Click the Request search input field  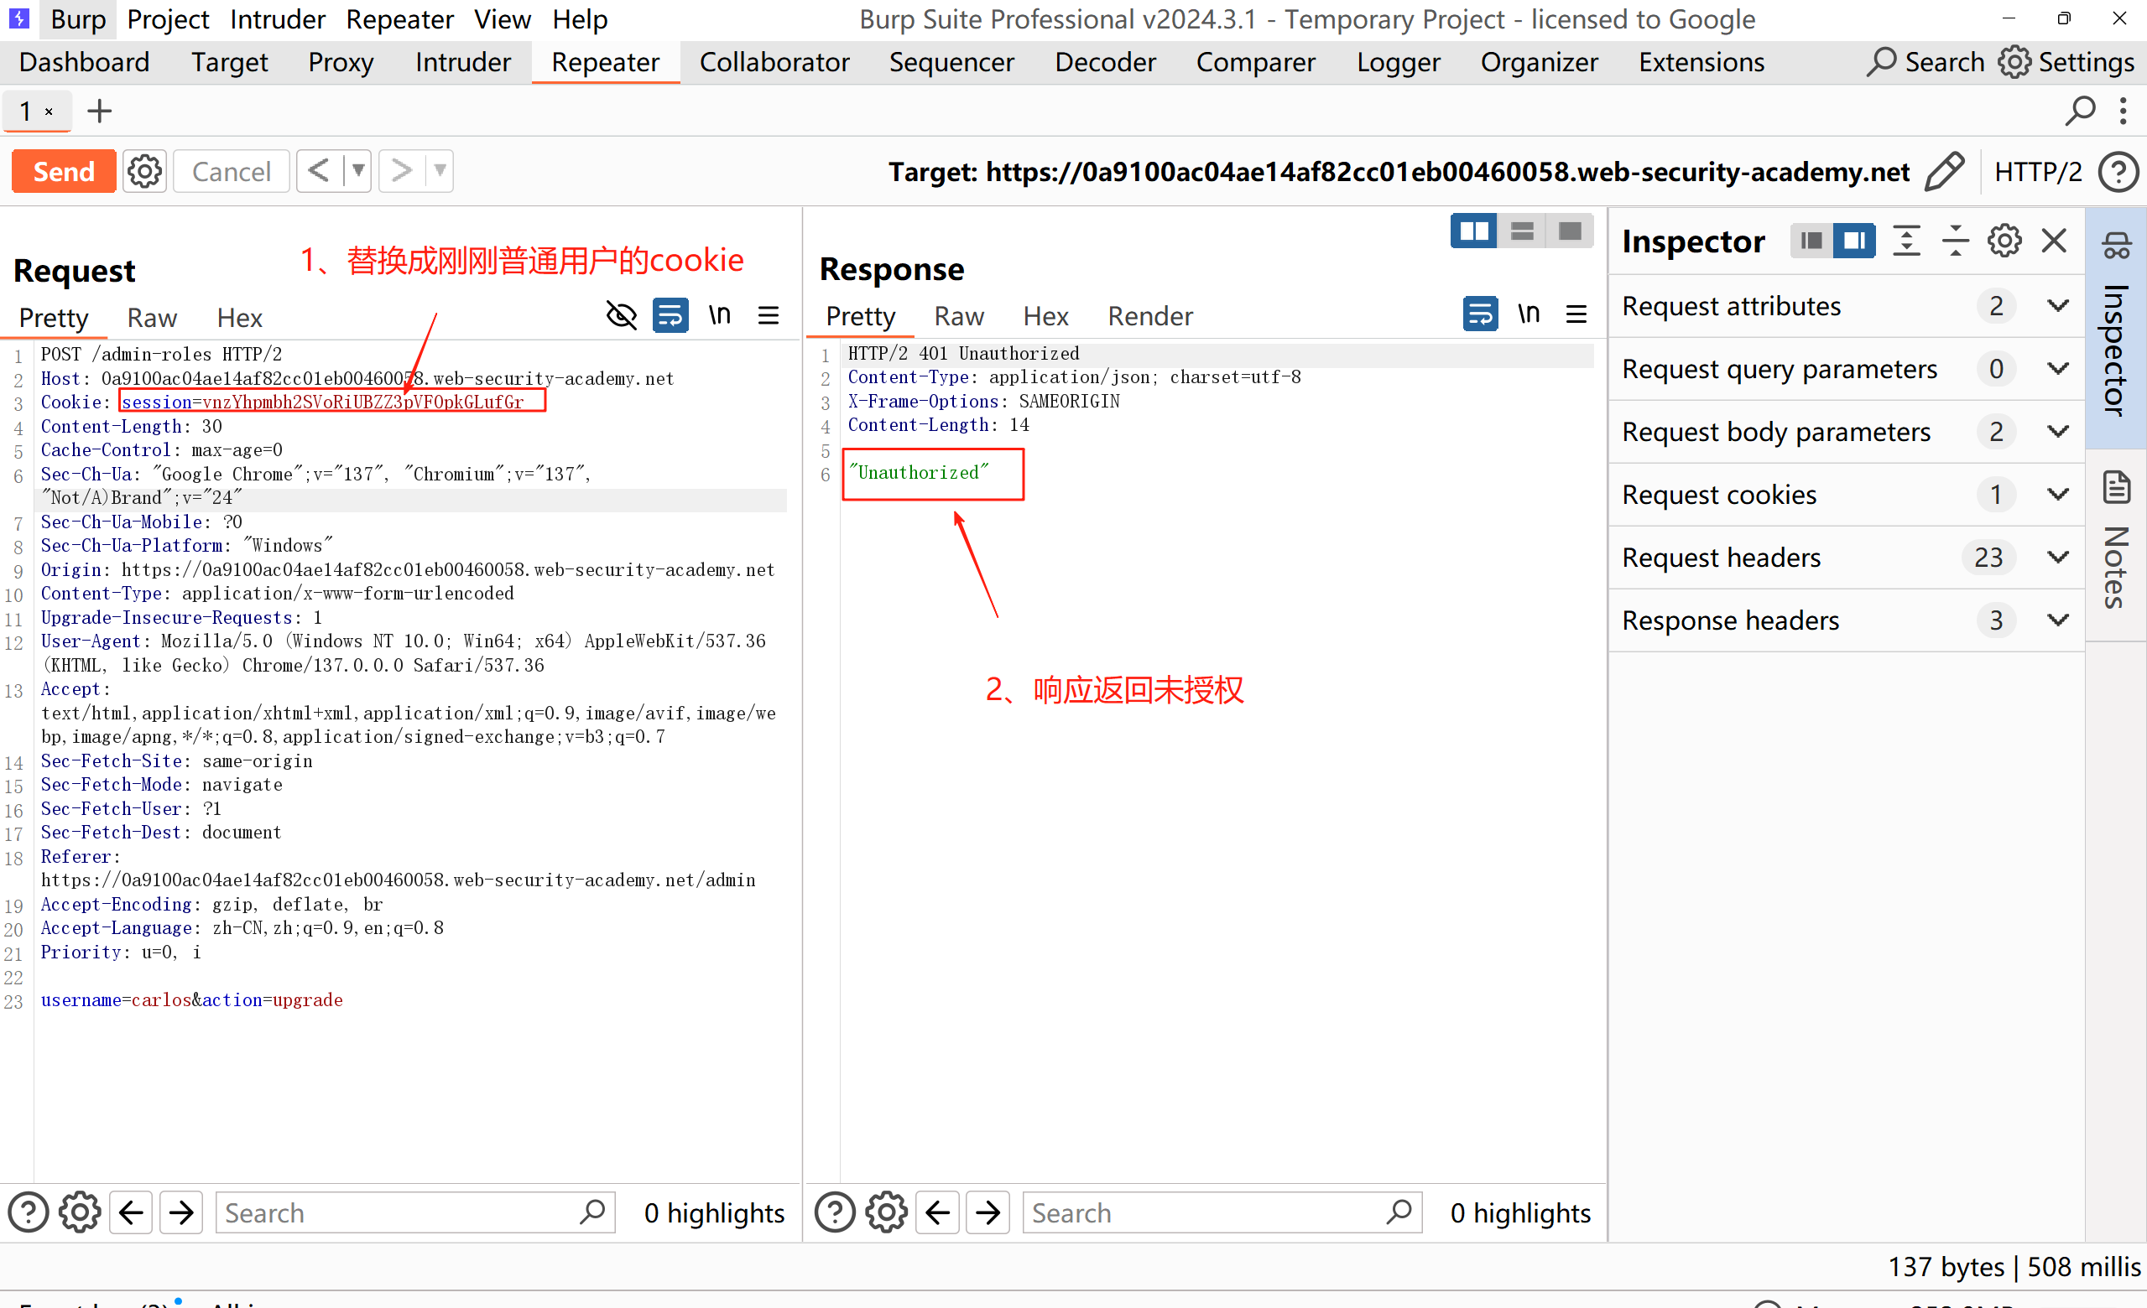(x=397, y=1213)
